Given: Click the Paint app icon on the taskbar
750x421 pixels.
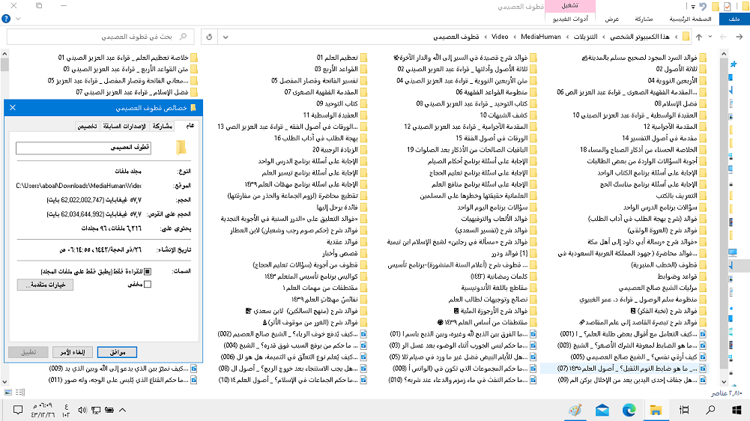Looking at the screenshot, I should coord(575,410).
